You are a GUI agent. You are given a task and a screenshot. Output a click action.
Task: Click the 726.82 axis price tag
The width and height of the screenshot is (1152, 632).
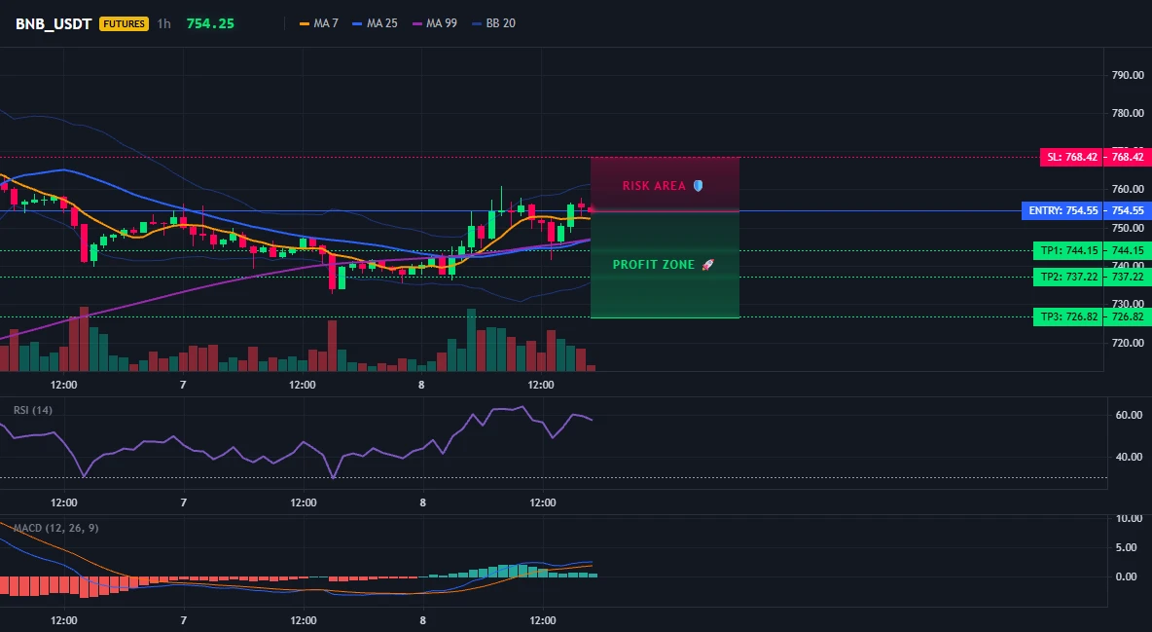pos(1128,317)
